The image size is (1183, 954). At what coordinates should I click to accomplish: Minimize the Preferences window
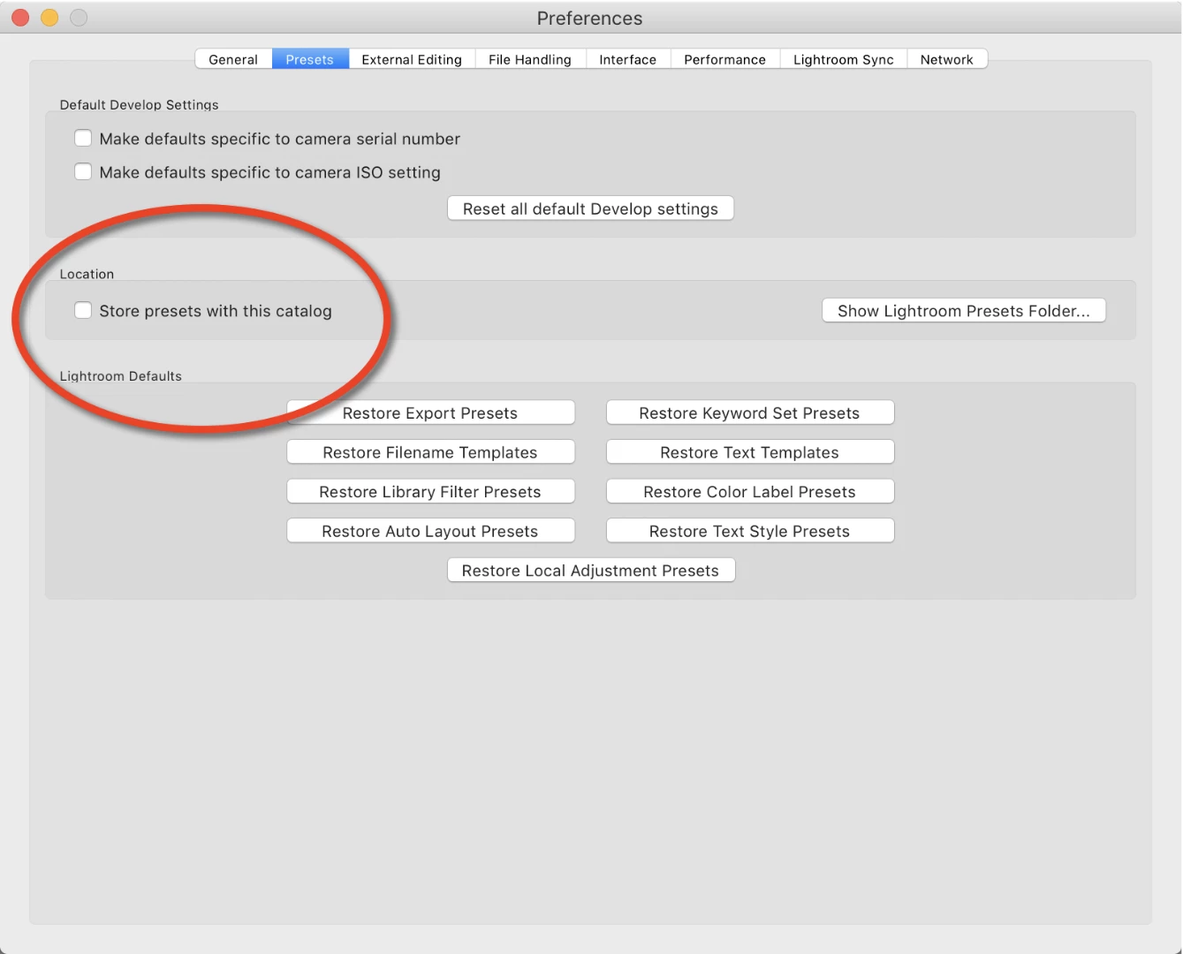click(x=49, y=18)
